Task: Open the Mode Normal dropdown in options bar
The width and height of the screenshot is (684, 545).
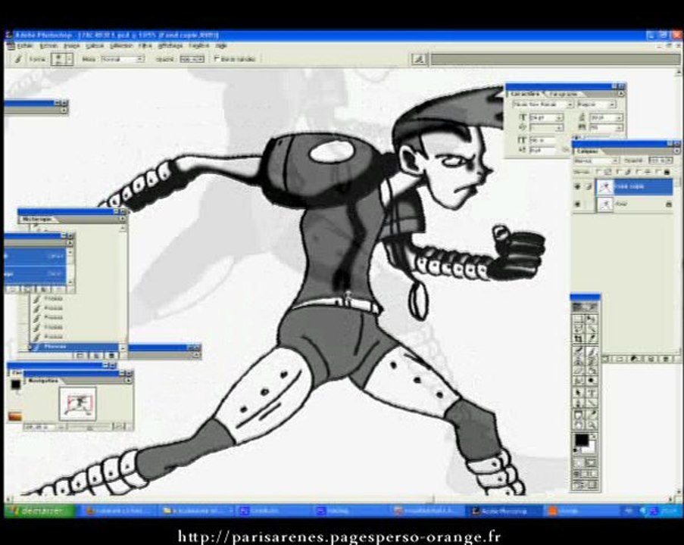Action: click(122, 59)
